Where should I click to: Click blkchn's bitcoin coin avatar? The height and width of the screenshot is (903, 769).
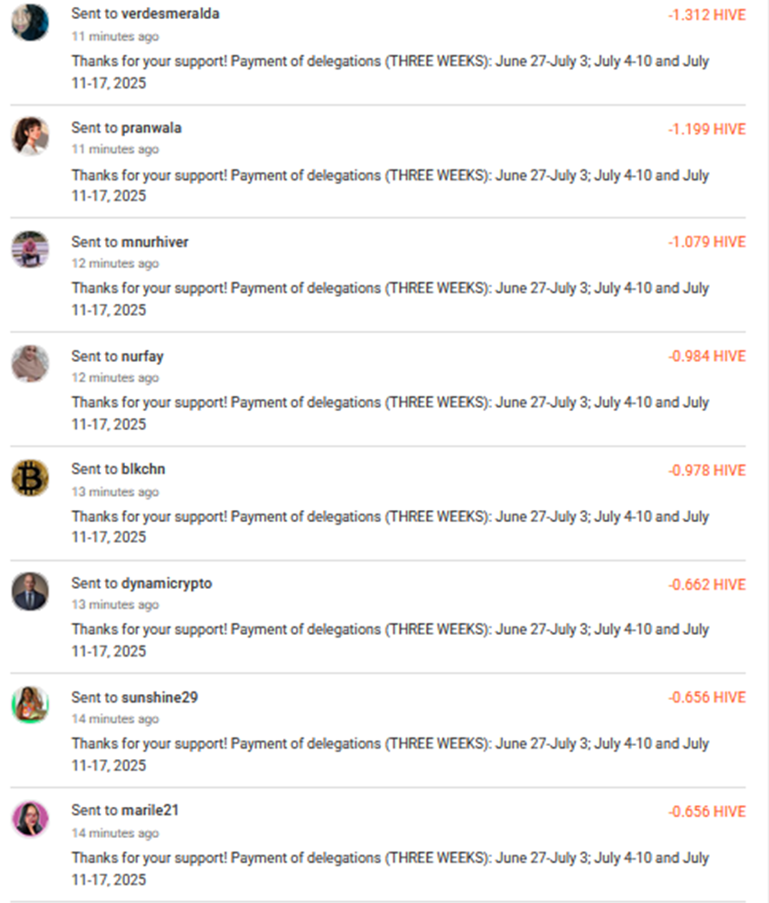[x=30, y=478]
